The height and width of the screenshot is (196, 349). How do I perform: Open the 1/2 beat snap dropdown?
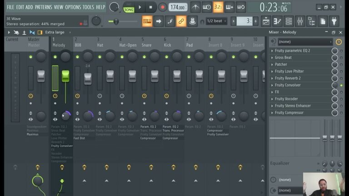[216, 21]
